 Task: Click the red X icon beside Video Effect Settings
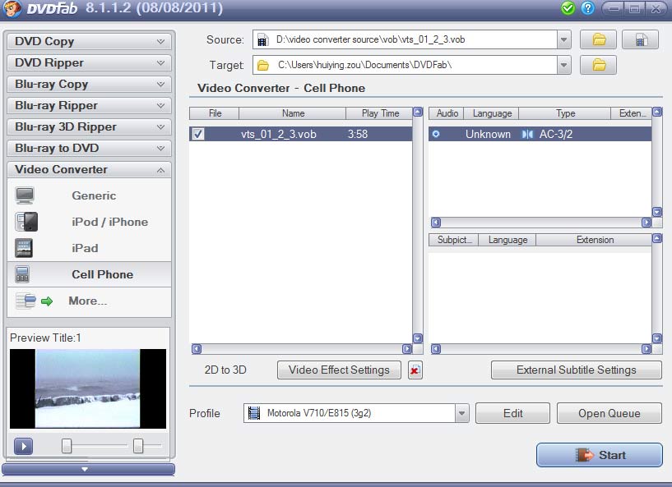(415, 370)
